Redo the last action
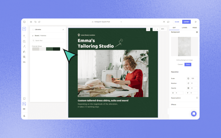This screenshot has width=221, height=138. [39, 22]
